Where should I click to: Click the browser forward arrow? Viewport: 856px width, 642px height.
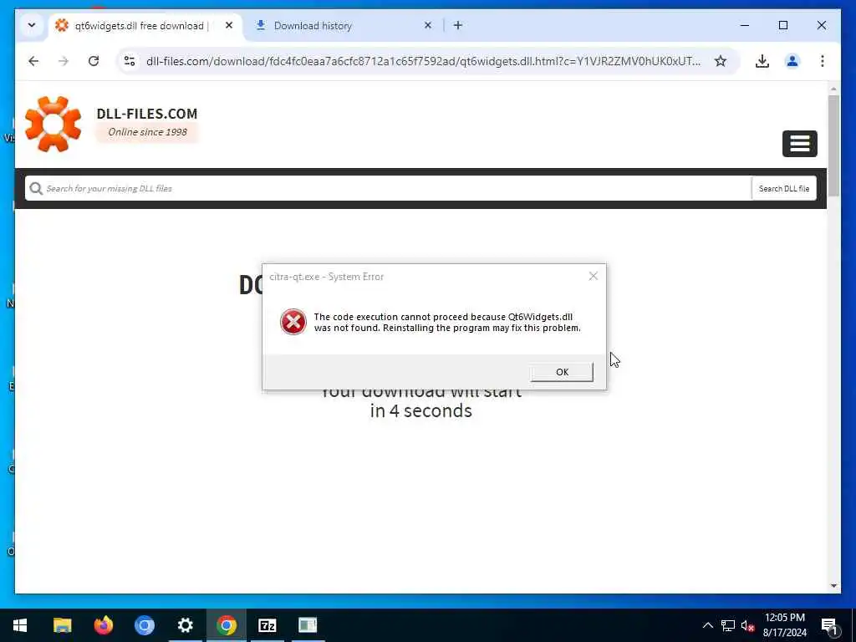[64, 61]
